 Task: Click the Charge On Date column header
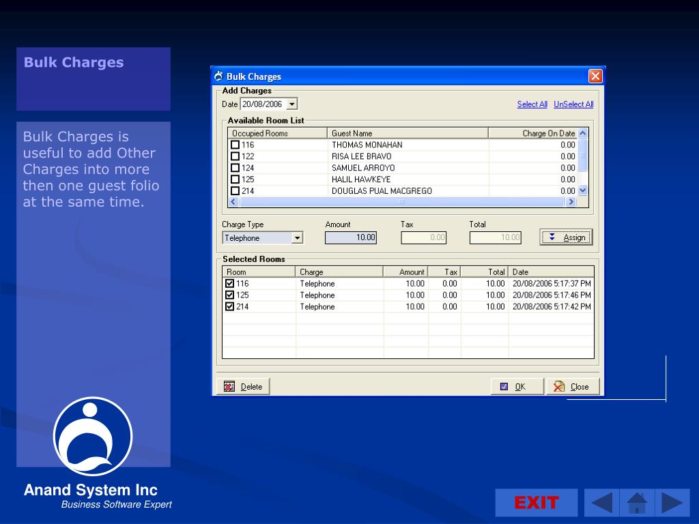533,133
